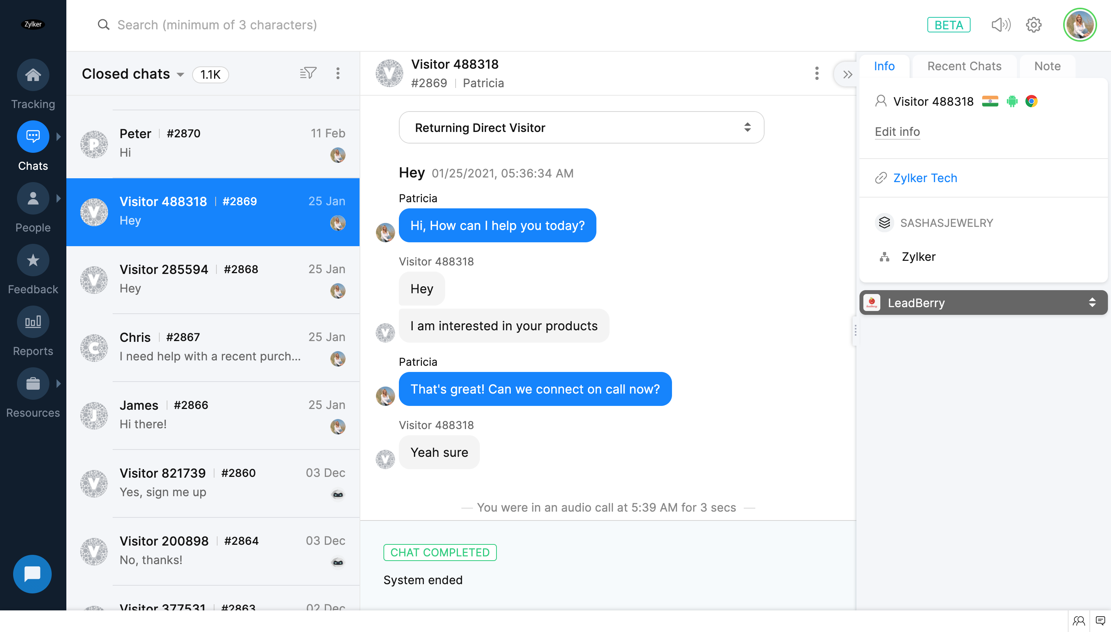Open settings gear icon
This screenshot has height=632, width=1111.
(x=1034, y=25)
